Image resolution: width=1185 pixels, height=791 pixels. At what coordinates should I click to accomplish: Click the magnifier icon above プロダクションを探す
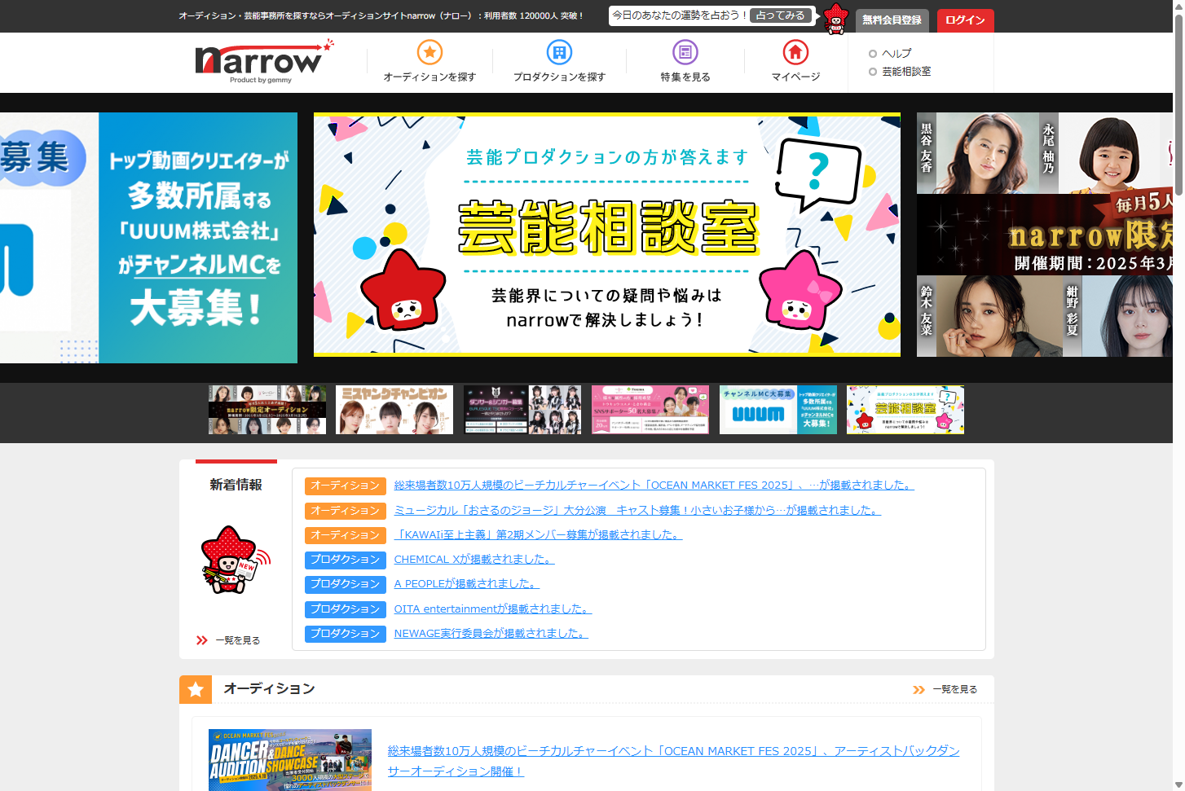pyautogui.click(x=559, y=52)
